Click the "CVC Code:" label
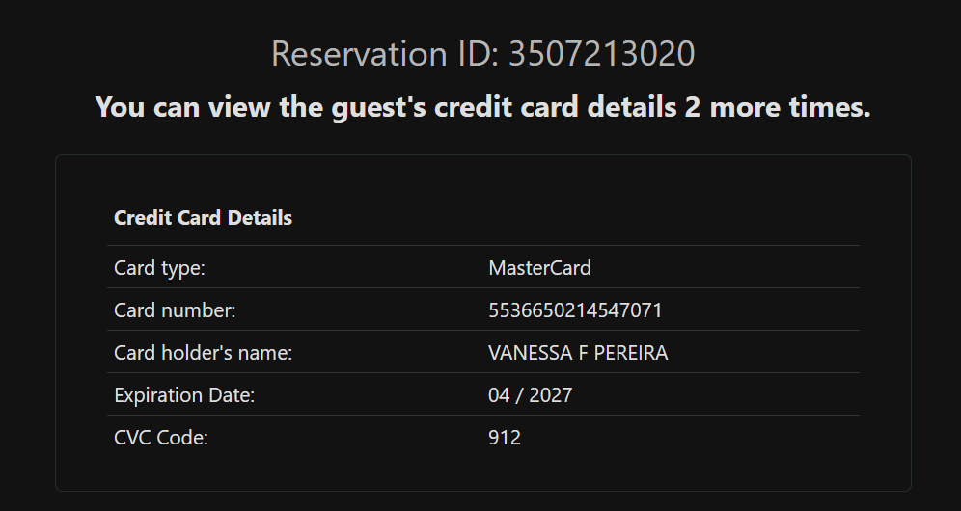Image resolution: width=961 pixels, height=511 pixels. [161, 438]
